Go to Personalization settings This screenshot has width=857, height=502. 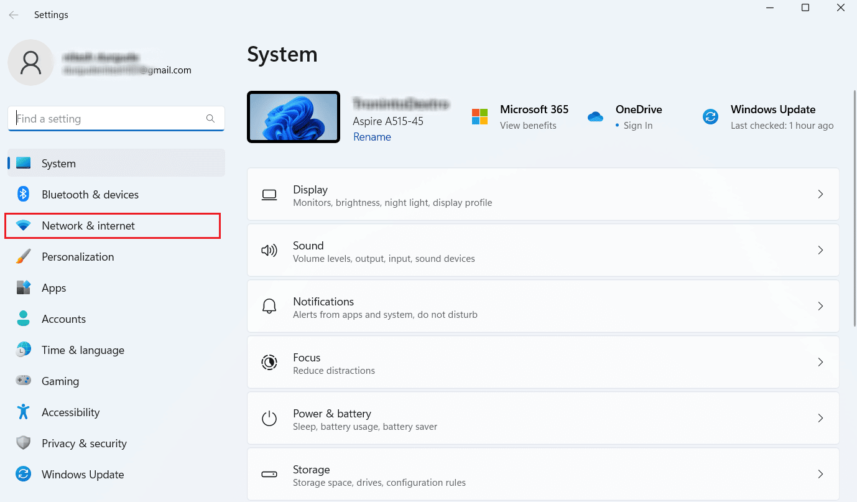tap(116, 257)
